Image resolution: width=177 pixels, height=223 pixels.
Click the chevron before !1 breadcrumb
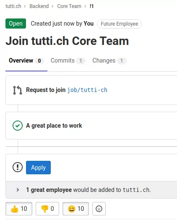pos(85,6)
